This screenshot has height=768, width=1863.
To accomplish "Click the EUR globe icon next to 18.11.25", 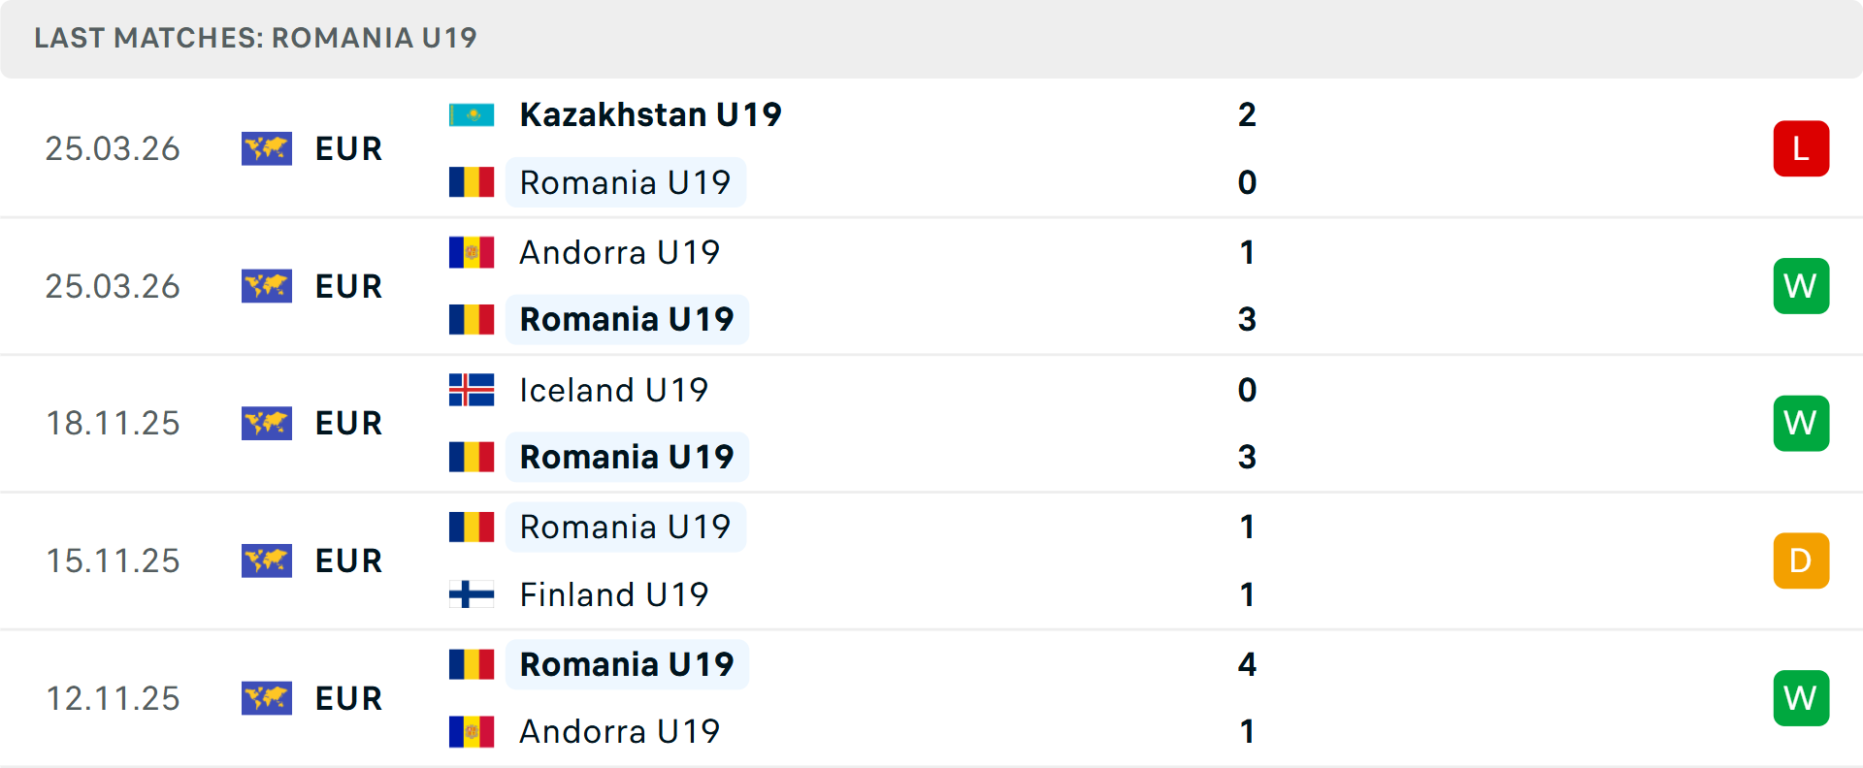I will (267, 422).
